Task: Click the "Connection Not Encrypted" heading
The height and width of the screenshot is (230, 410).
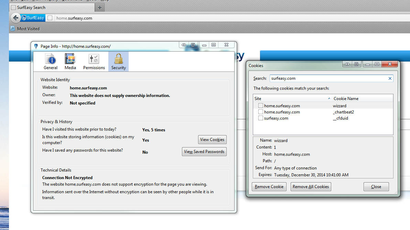Action: 67,178
